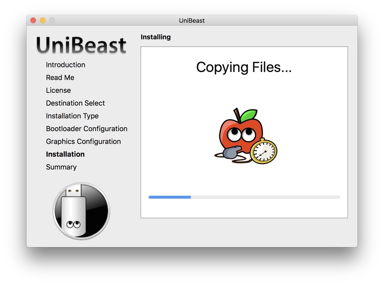Click the UniBeast logo title text
The width and height of the screenshot is (384, 285).
(81, 45)
